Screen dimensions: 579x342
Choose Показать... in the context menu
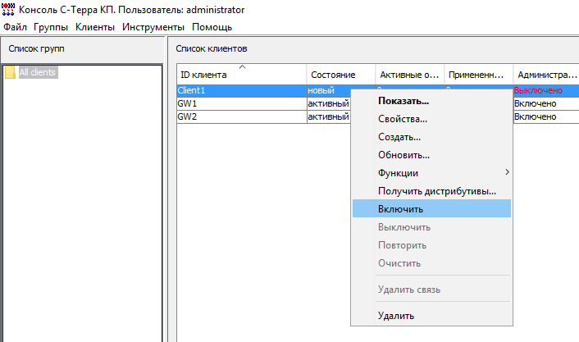coord(431,101)
